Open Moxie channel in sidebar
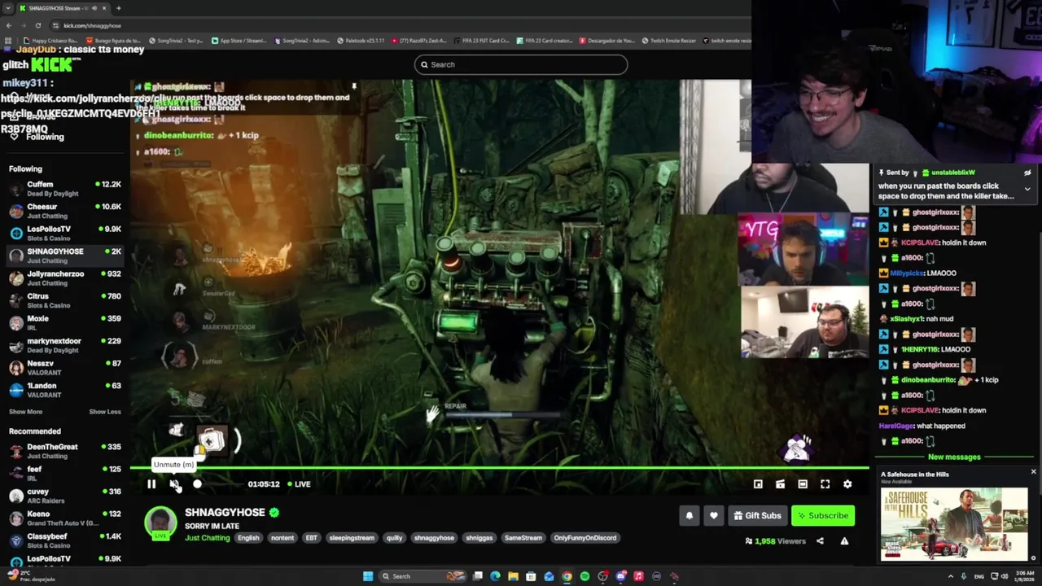1042x586 pixels. click(65, 323)
